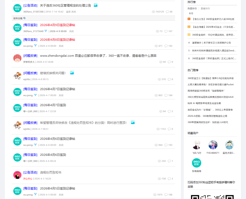Open ranked post 版主考勤 2026年4月版主
This screenshot has width=246, height=199.
tap(213, 27)
